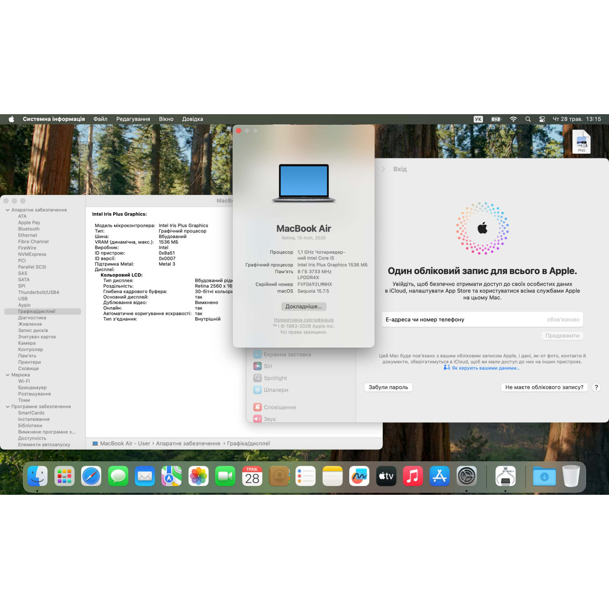The height and width of the screenshot is (609, 609).
Task: Select Bluetooth in hardware list
Action: coord(28,229)
